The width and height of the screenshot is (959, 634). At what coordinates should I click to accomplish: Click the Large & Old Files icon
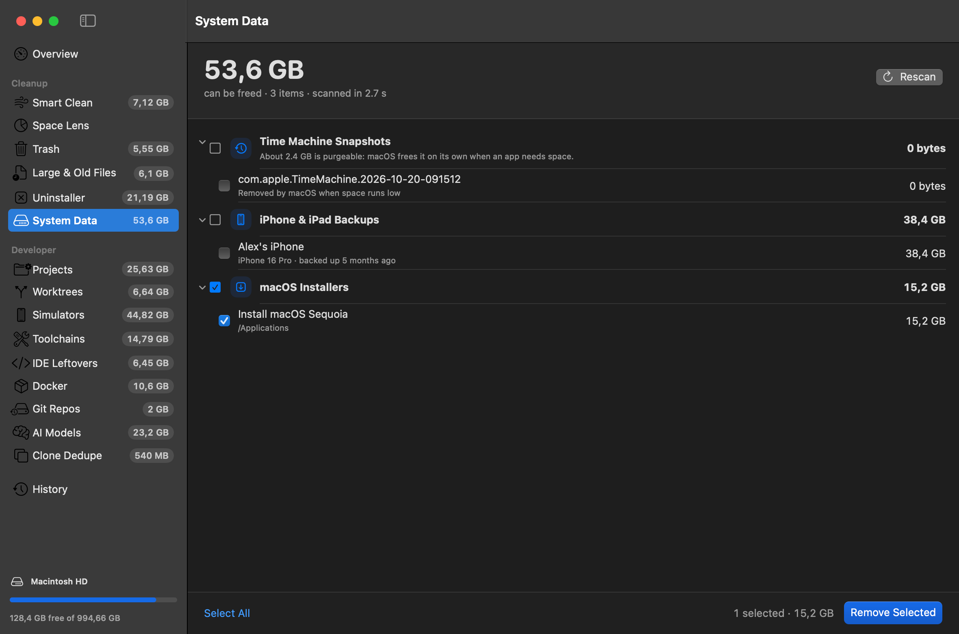pos(20,173)
